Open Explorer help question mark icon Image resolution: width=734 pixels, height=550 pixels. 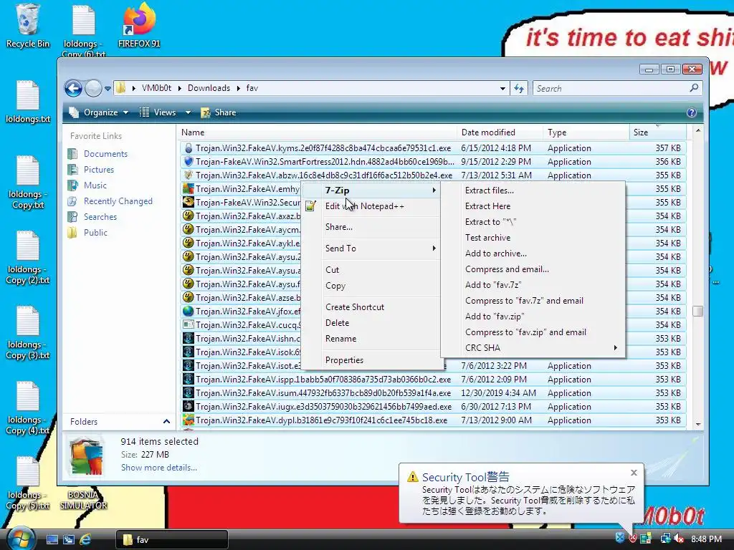(692, 112)
